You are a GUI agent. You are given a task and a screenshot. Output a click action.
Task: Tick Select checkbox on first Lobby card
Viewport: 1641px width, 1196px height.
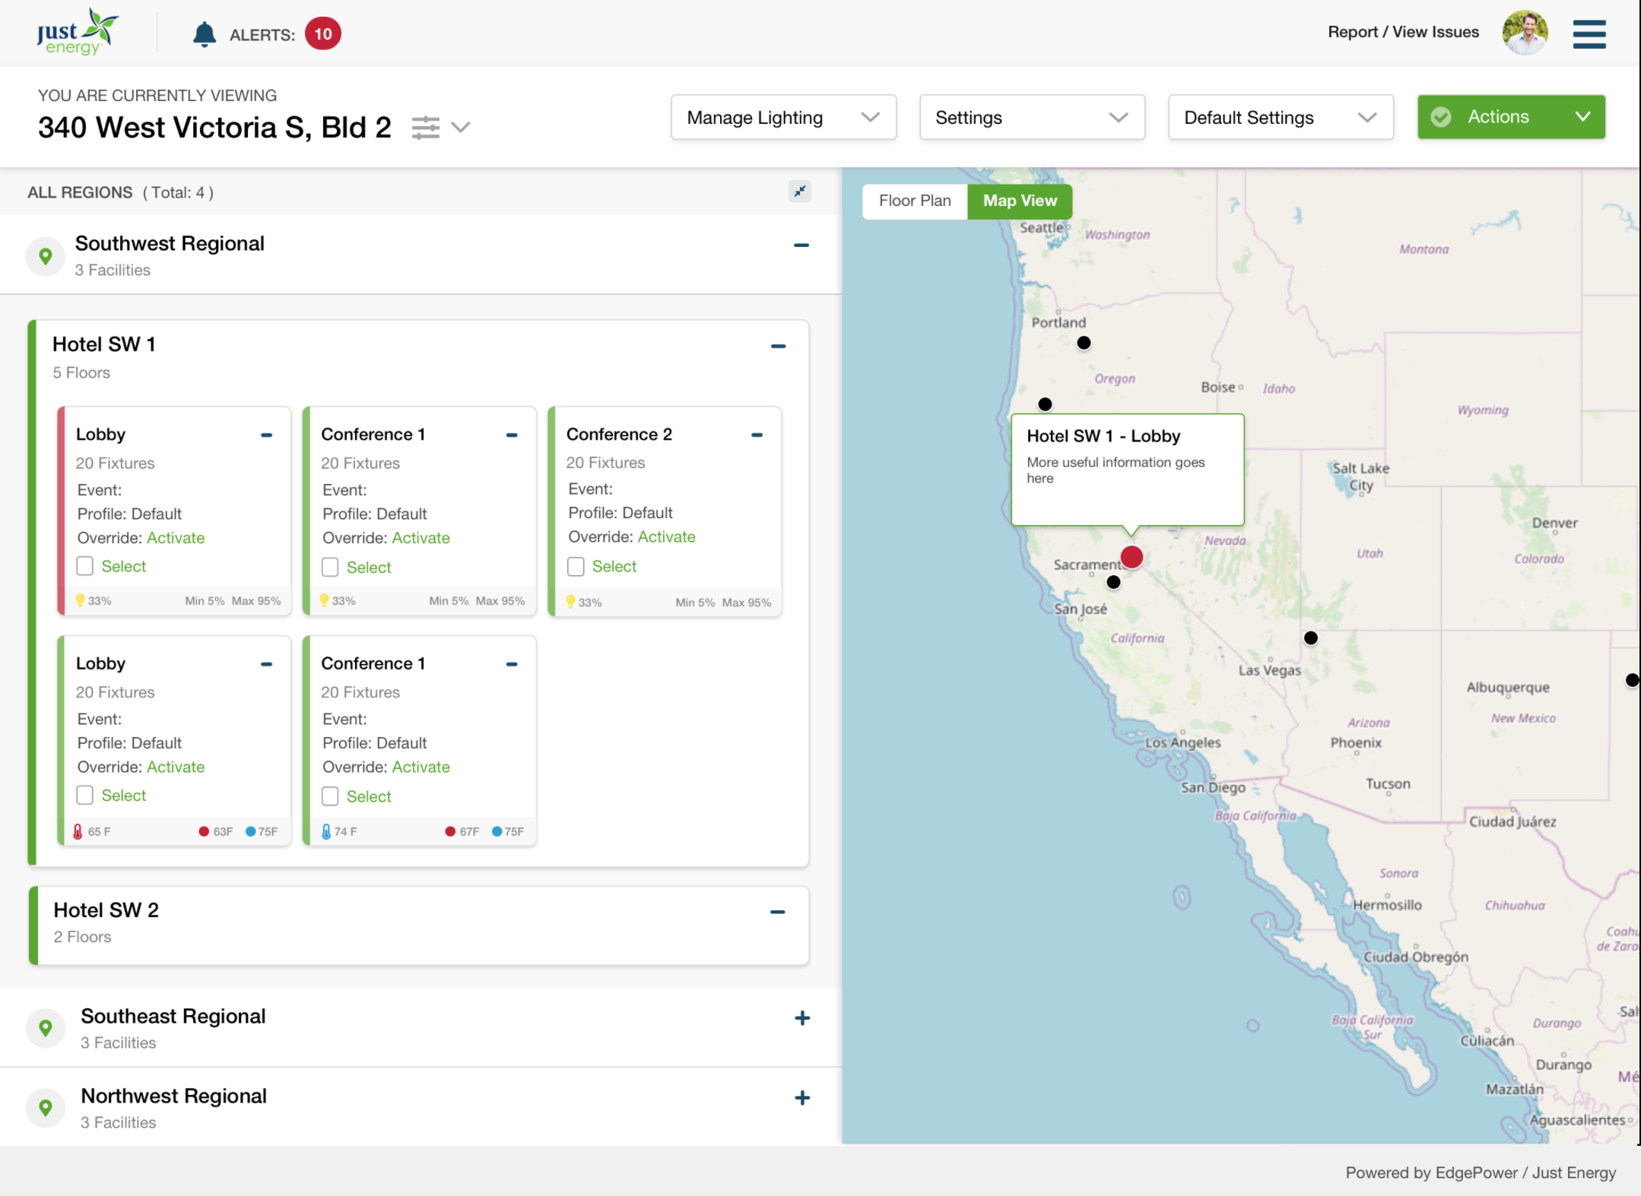(x=85, y=566)
